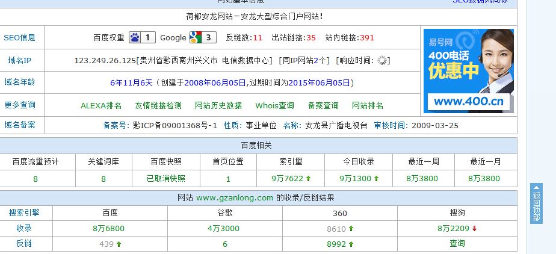Click the index volume 9万7622 value
This screenshot has width=556, height=254.
288,178
